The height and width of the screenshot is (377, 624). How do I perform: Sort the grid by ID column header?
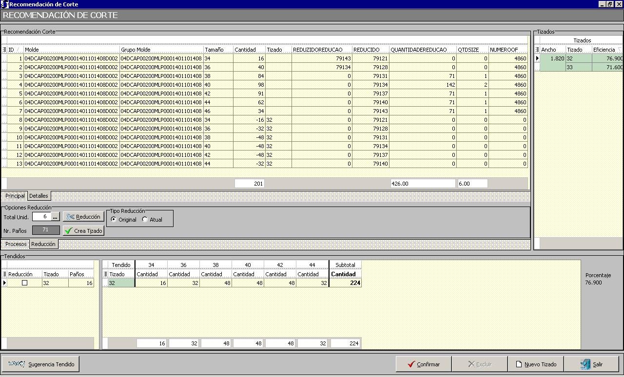coord(14,50)
